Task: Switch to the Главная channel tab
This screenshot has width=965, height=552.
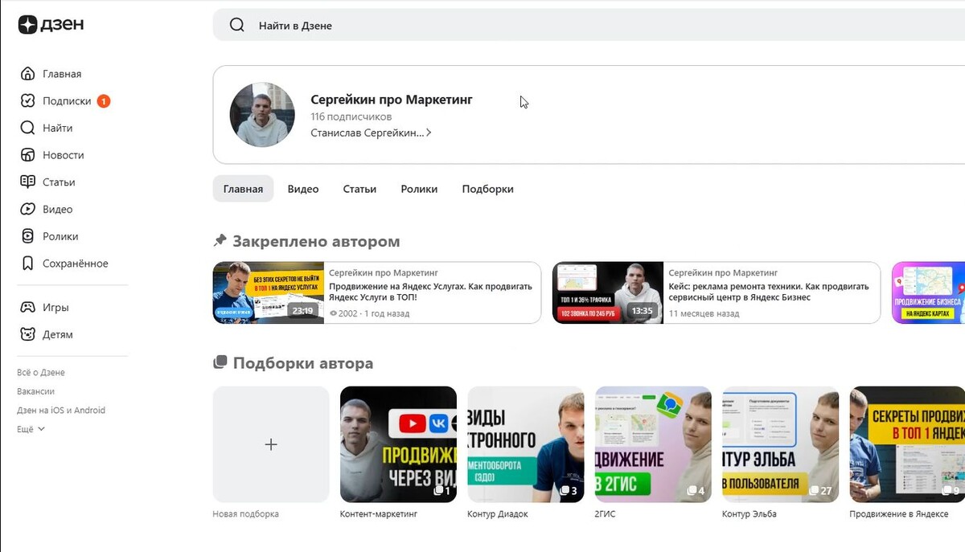Action: (243, 189)
